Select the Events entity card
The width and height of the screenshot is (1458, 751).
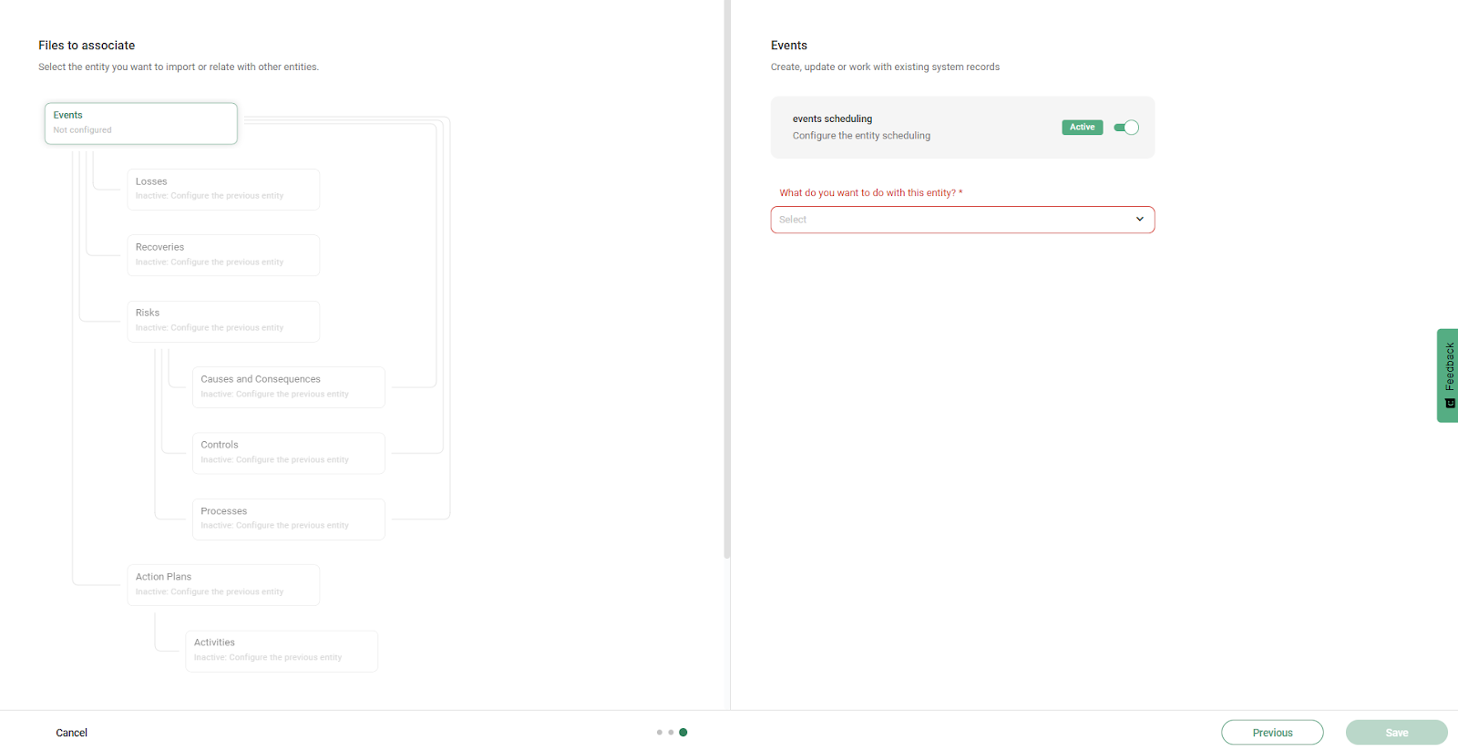tap(141, 123)
